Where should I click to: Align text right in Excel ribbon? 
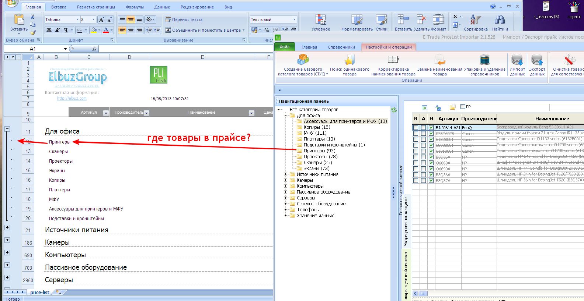139,30
